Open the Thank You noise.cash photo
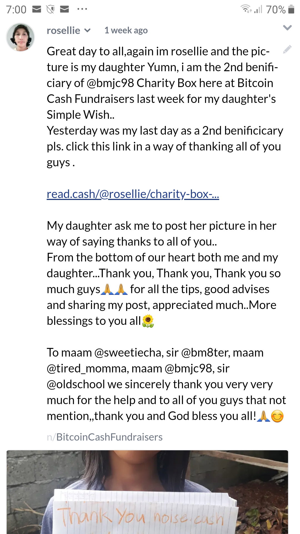Viewport: 300px width, 534px height. [147, 492]
